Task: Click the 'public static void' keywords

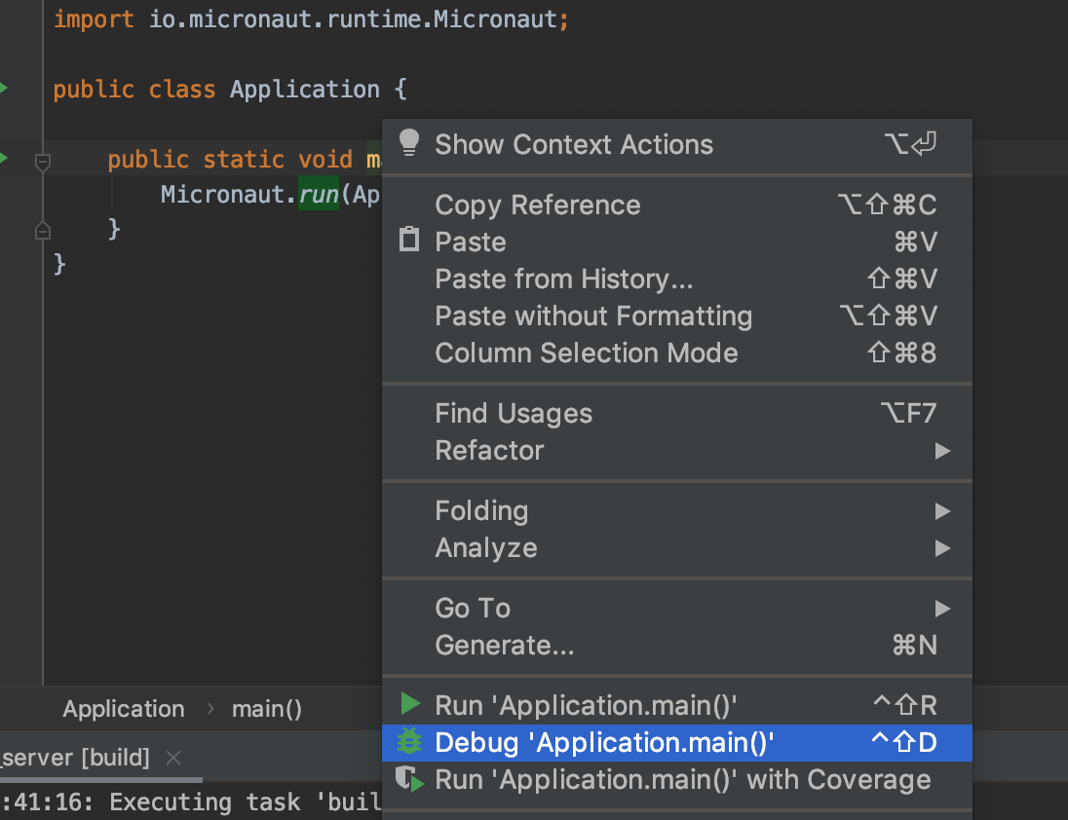Action: coord(230,159)
